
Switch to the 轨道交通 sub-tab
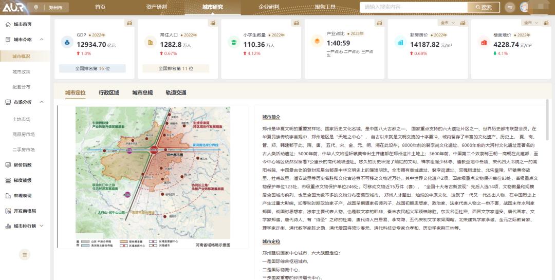pos(176,93)
